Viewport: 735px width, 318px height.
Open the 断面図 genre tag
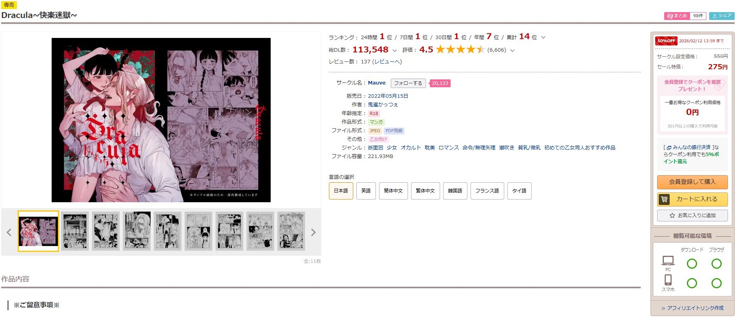pyautogui.click(x=376, y=147)
